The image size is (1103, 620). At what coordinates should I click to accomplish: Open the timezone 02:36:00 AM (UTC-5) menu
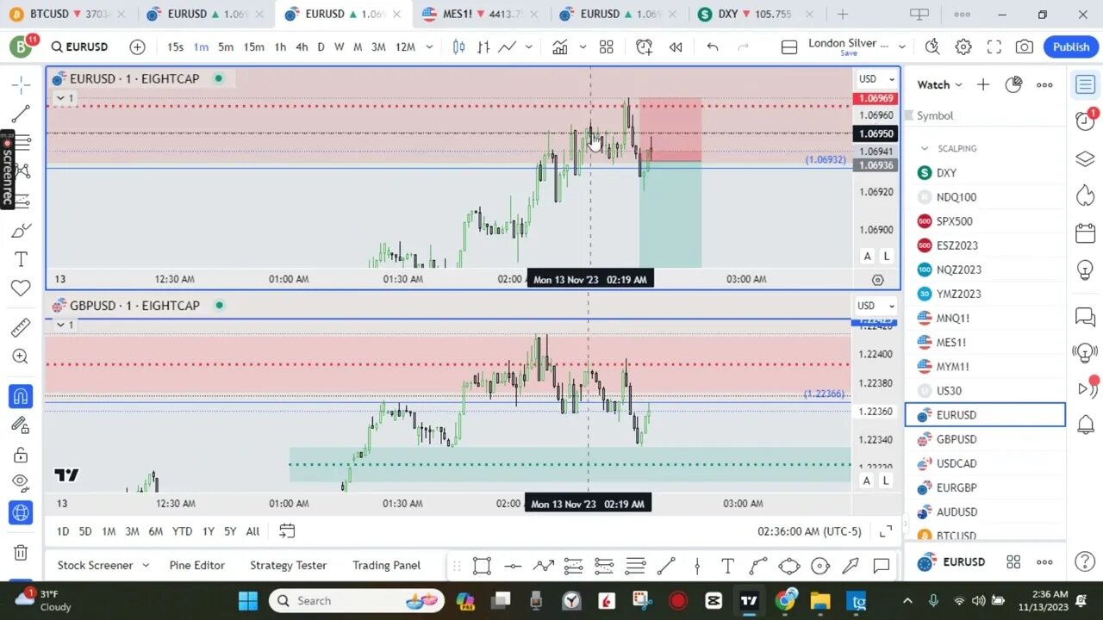809,531
